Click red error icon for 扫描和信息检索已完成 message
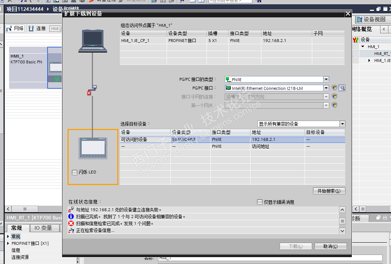This screenshot has width=391, height=264. coord(71,223)
